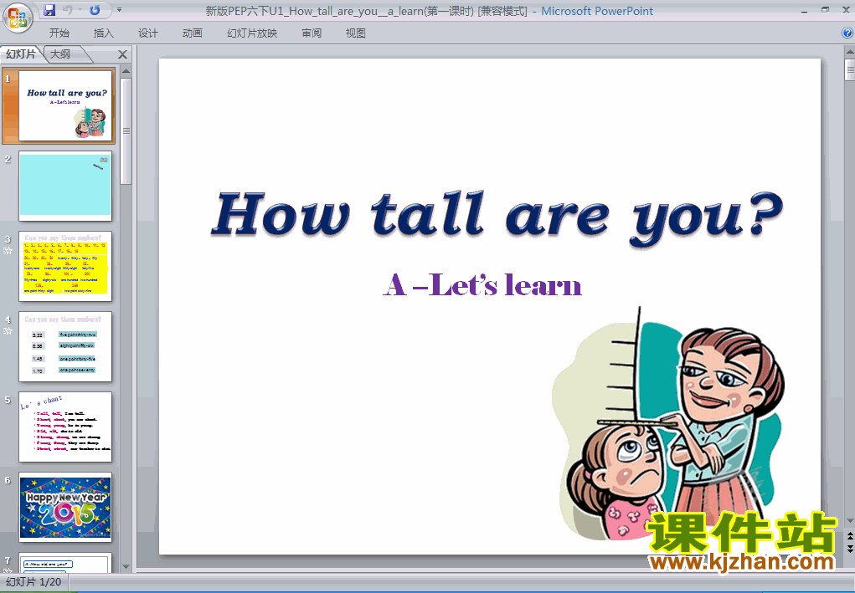The image size is (855, 593).
Task: Switch to the 设计 ribbon tab
Action: 147,33
